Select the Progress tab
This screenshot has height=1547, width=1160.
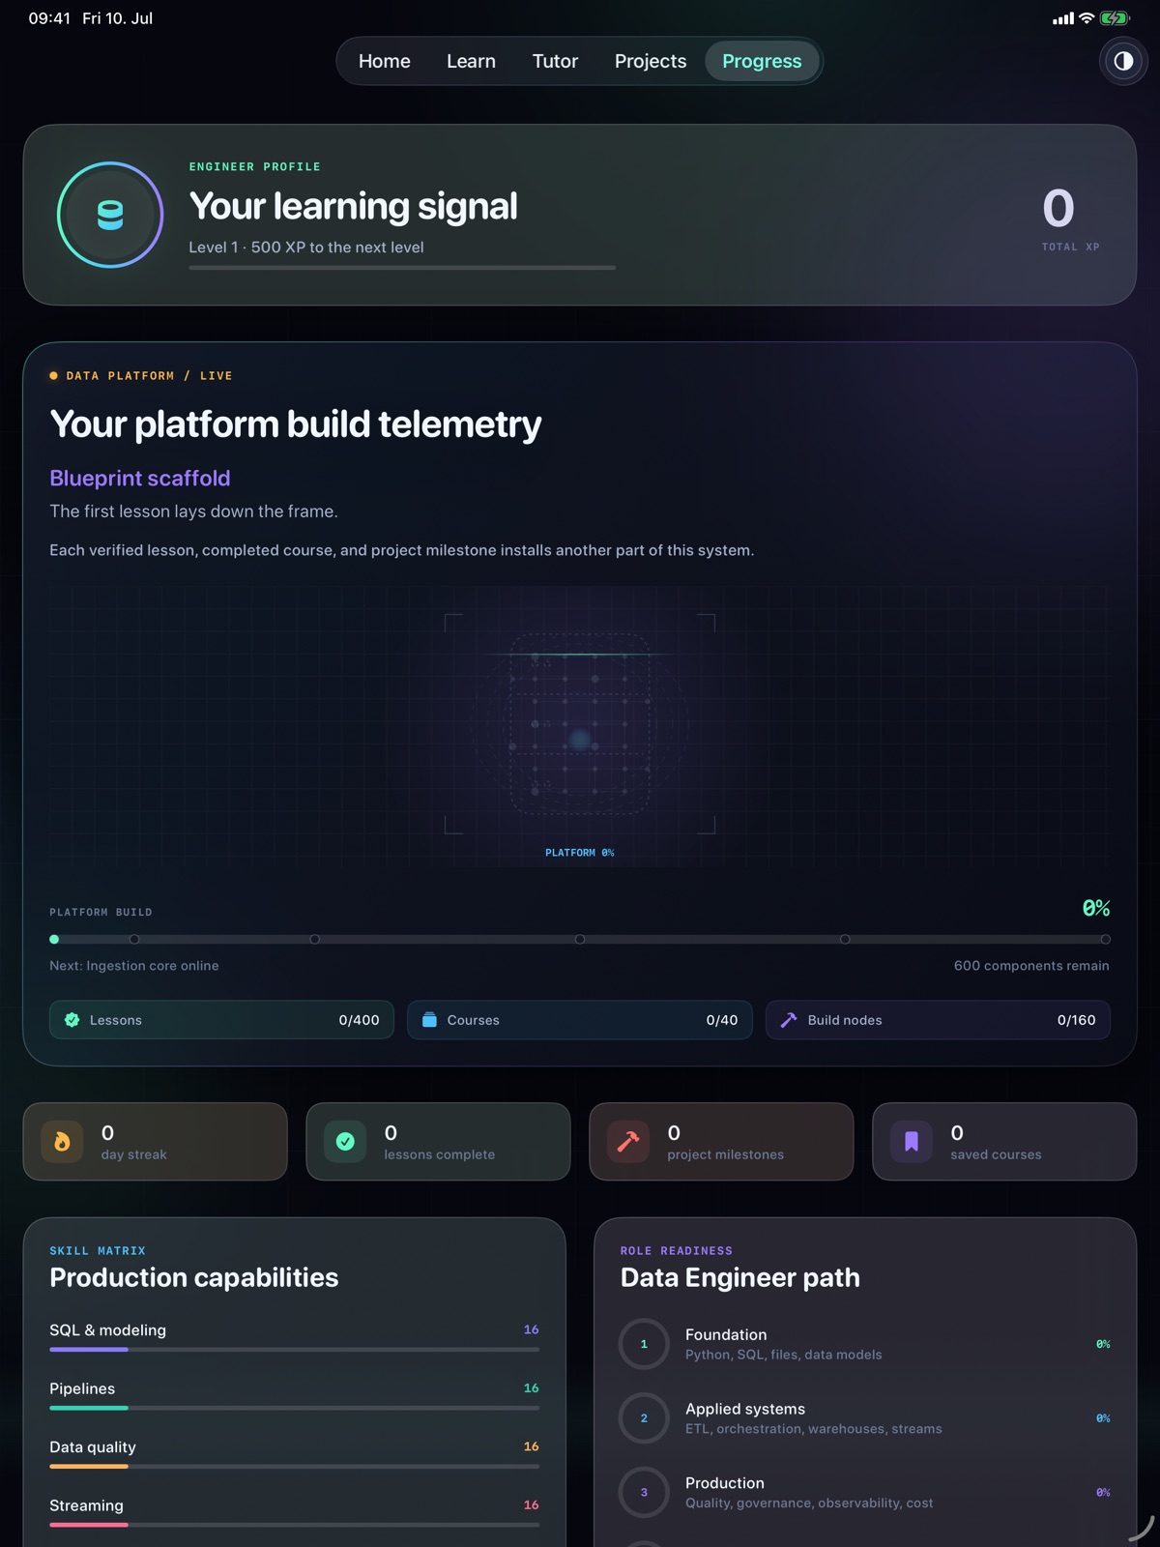(762, 61)
